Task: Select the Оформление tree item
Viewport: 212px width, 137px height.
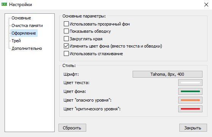Action: (x=24, y=33)
